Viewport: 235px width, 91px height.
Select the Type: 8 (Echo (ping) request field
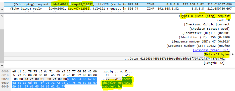point(204,16)
